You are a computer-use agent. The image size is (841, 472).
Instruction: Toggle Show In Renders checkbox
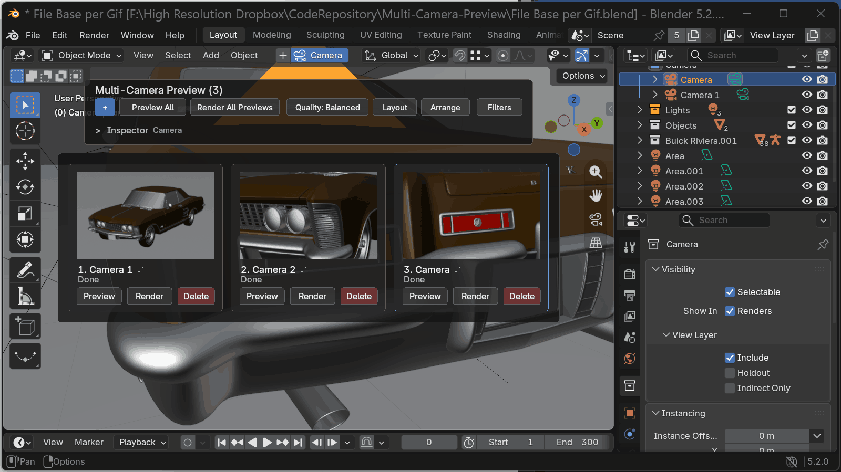click(730, 311)
